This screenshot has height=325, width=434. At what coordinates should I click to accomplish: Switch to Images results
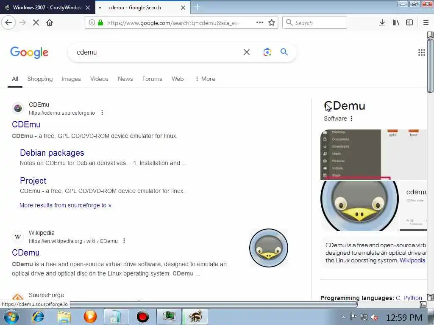pyautogui.click(x=71, y=79)
